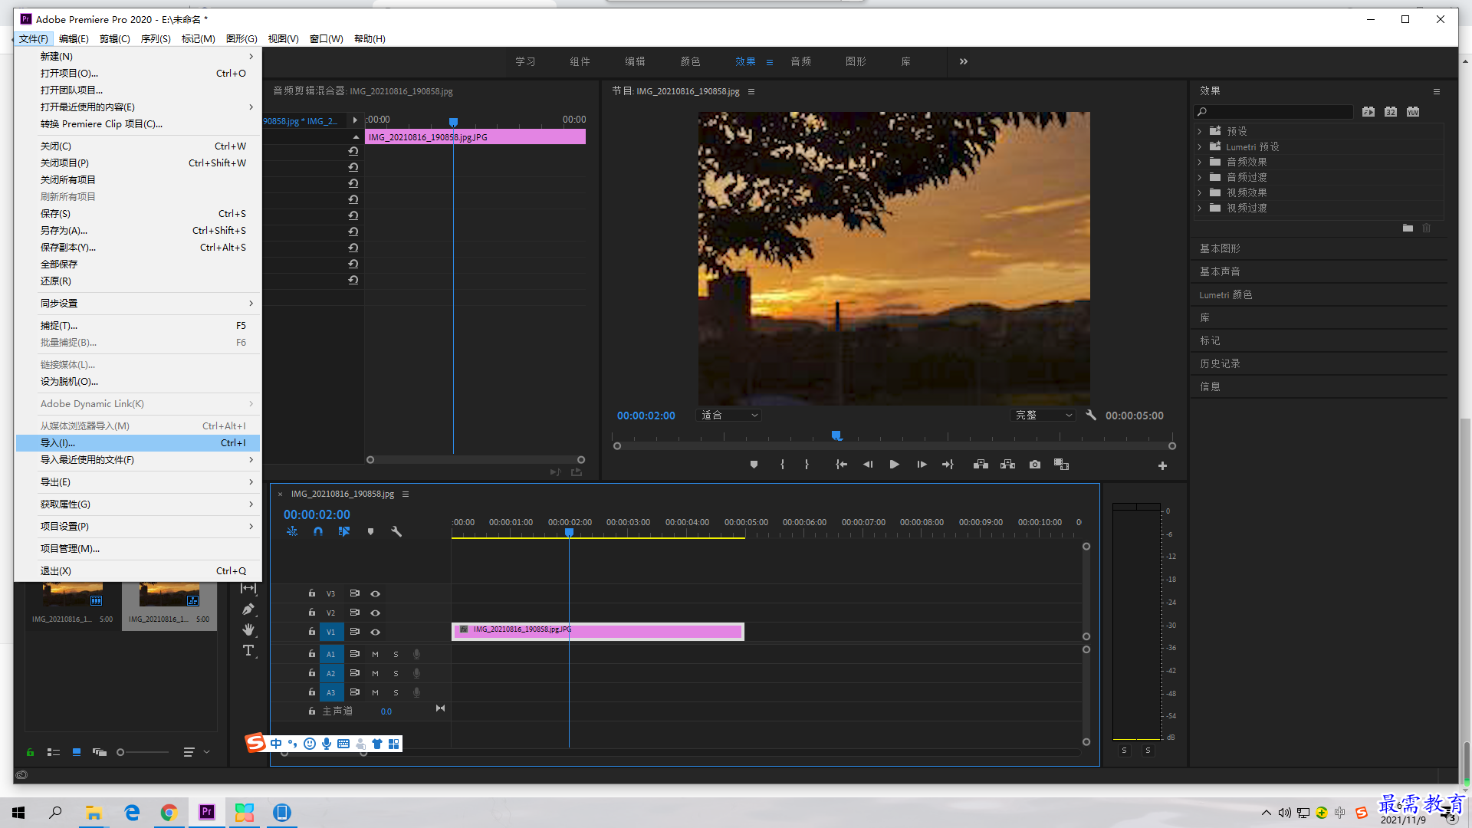Click Go to In point button
The width and height of the screenshot is (1472, 828).
click(841, 465)
